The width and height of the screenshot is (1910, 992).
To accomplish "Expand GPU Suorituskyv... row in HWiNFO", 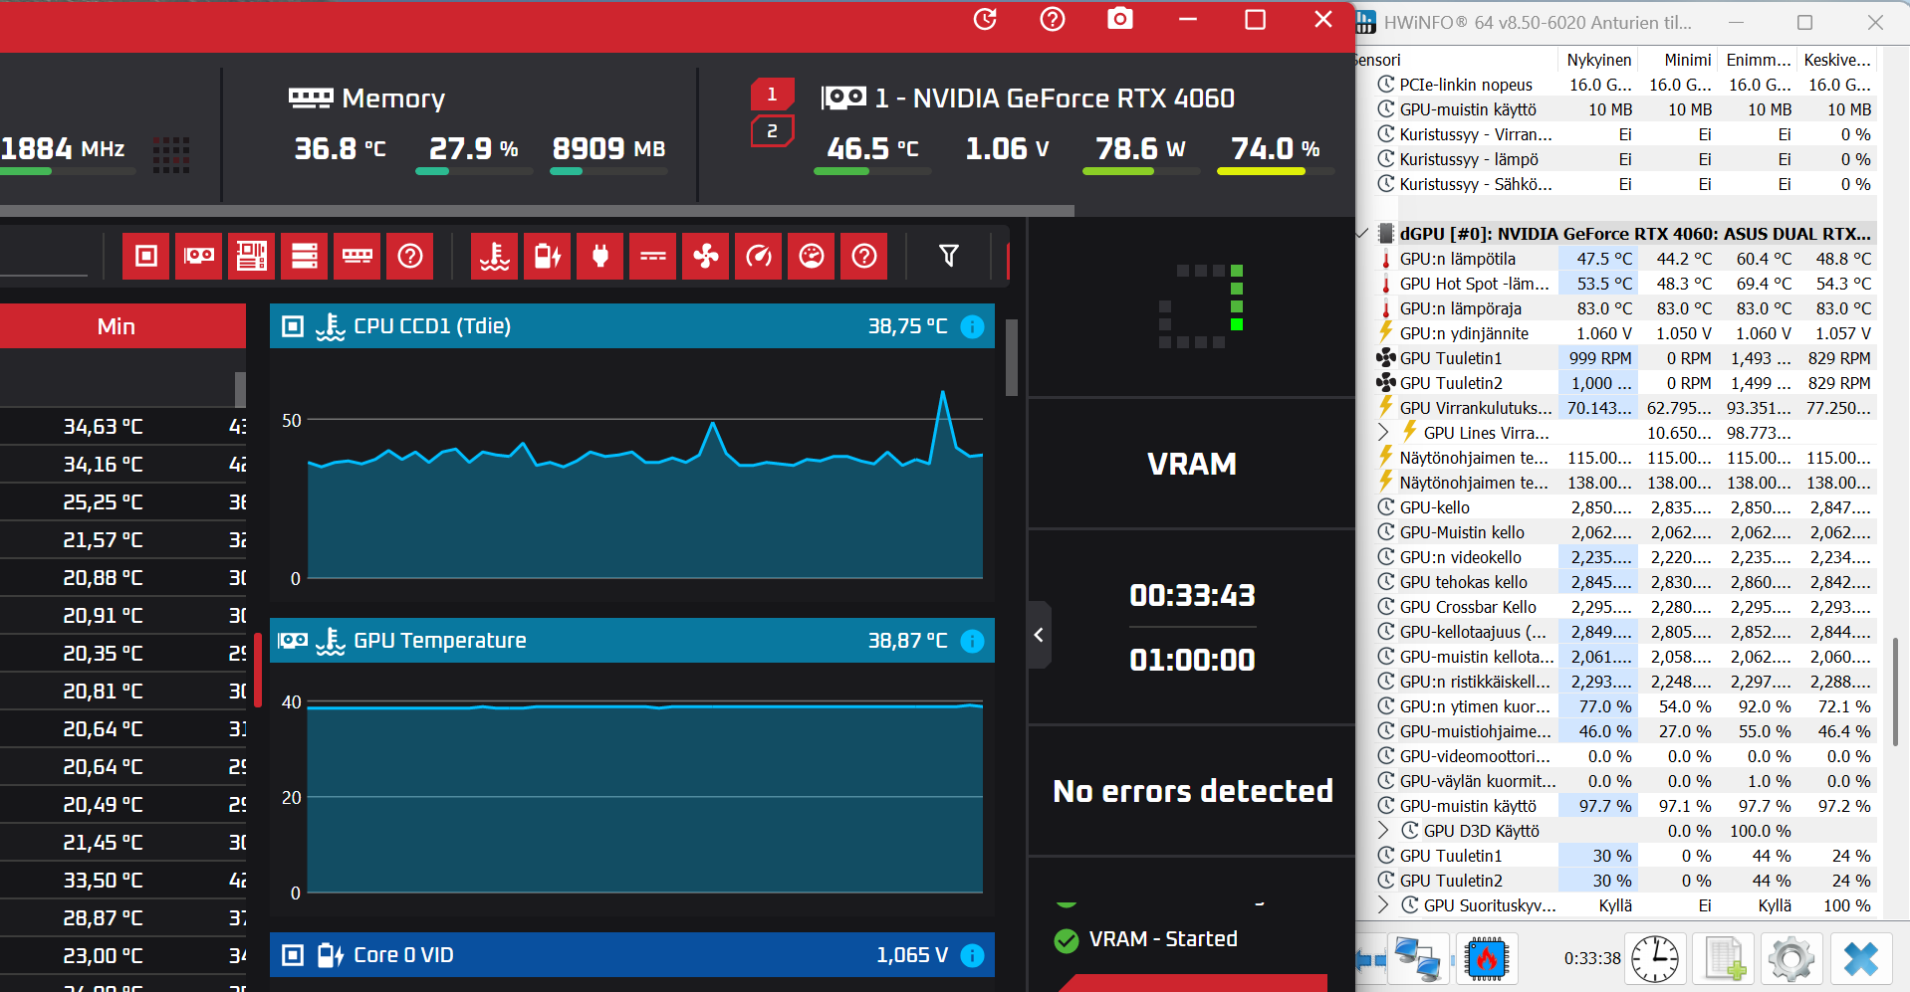I will [1383, 905].
